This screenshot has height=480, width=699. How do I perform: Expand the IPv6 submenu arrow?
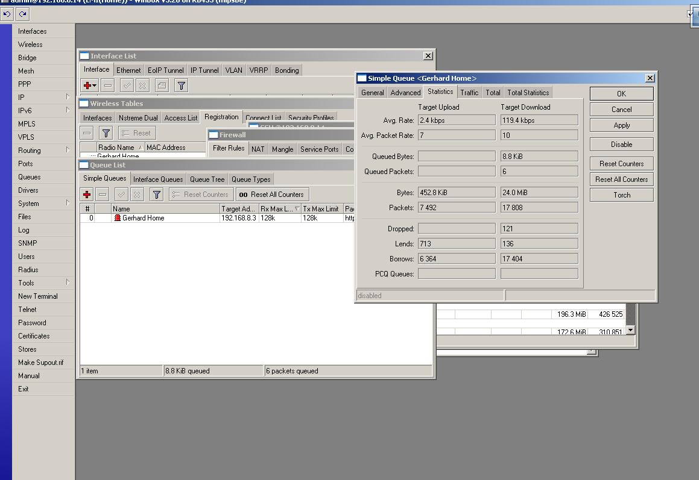pos(68,110)
